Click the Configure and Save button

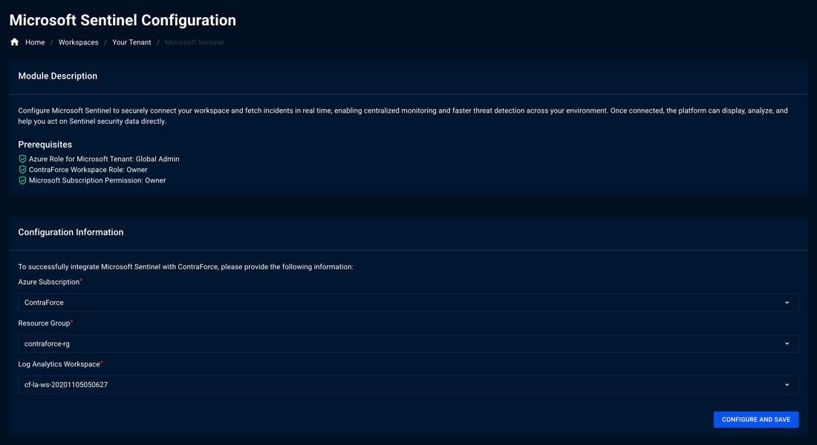pos(755,420)
